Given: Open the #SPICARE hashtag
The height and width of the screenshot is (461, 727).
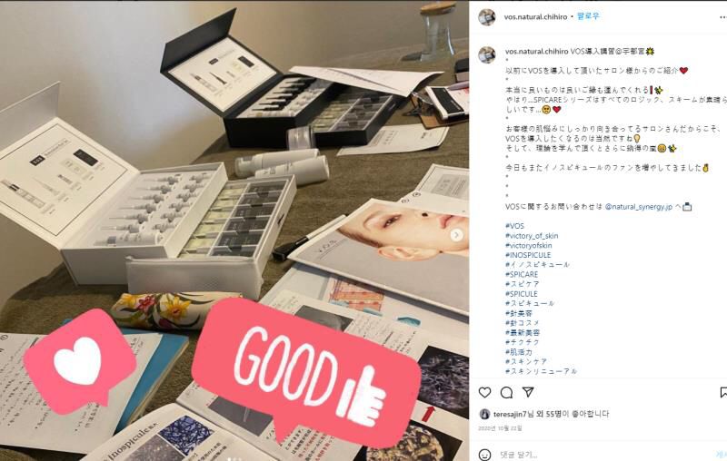Looking at the screenshot, I should 522,274.
